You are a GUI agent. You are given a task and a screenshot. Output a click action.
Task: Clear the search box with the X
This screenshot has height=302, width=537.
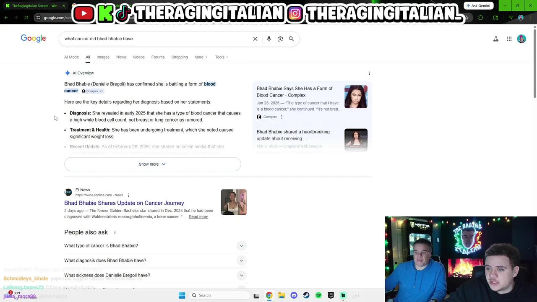[255, 39]
